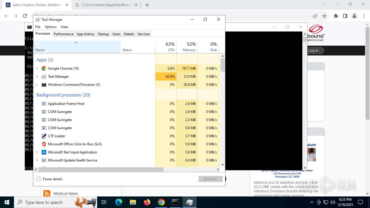Click the Apps (3) group heading
Screen dimensions: 370x208
pyautogui.click(x=45, y=60)
